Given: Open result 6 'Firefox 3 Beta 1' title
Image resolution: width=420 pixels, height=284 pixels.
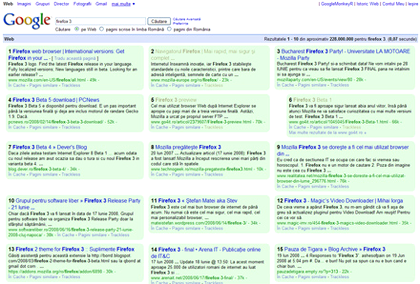Looking at the screenshot, I should pos(312,100).
